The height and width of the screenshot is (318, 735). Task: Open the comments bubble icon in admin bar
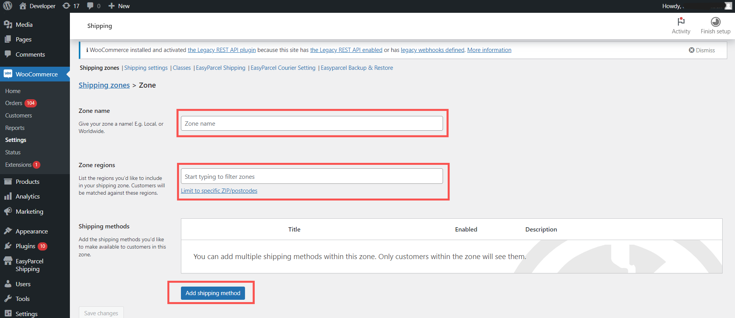(90, 6)
